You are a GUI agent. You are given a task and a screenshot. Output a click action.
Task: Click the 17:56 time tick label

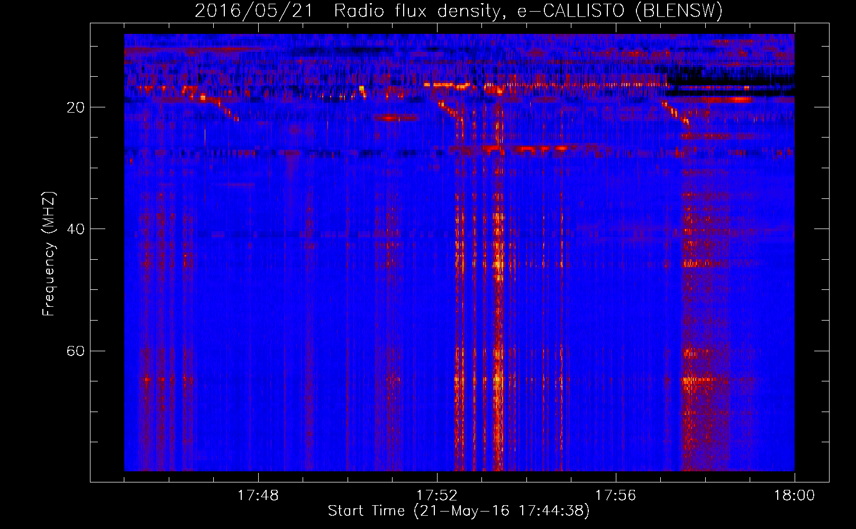click(x=615, y=496)
